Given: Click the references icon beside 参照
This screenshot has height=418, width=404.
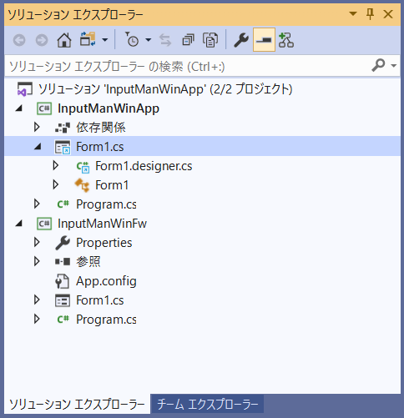Looking at the screenshot, I should (63, 262).
